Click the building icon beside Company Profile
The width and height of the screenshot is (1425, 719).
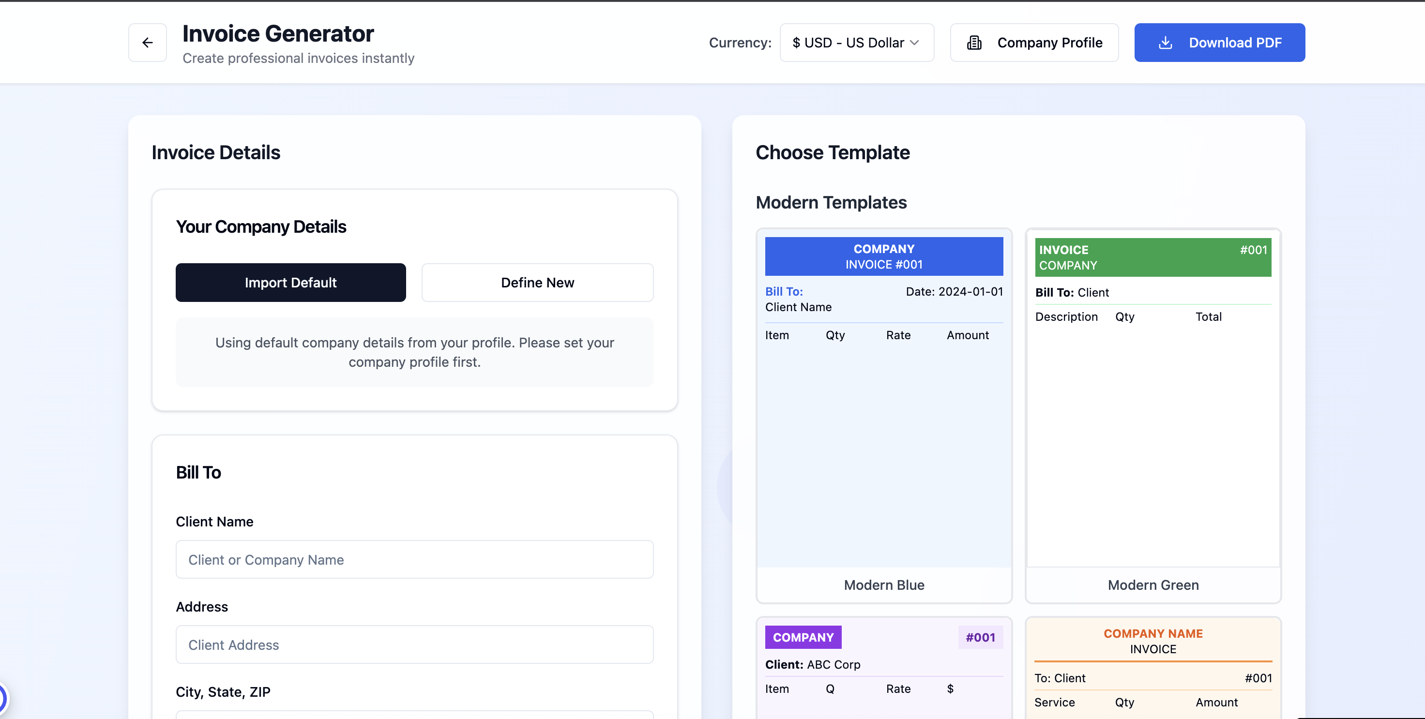pos(974,43)
